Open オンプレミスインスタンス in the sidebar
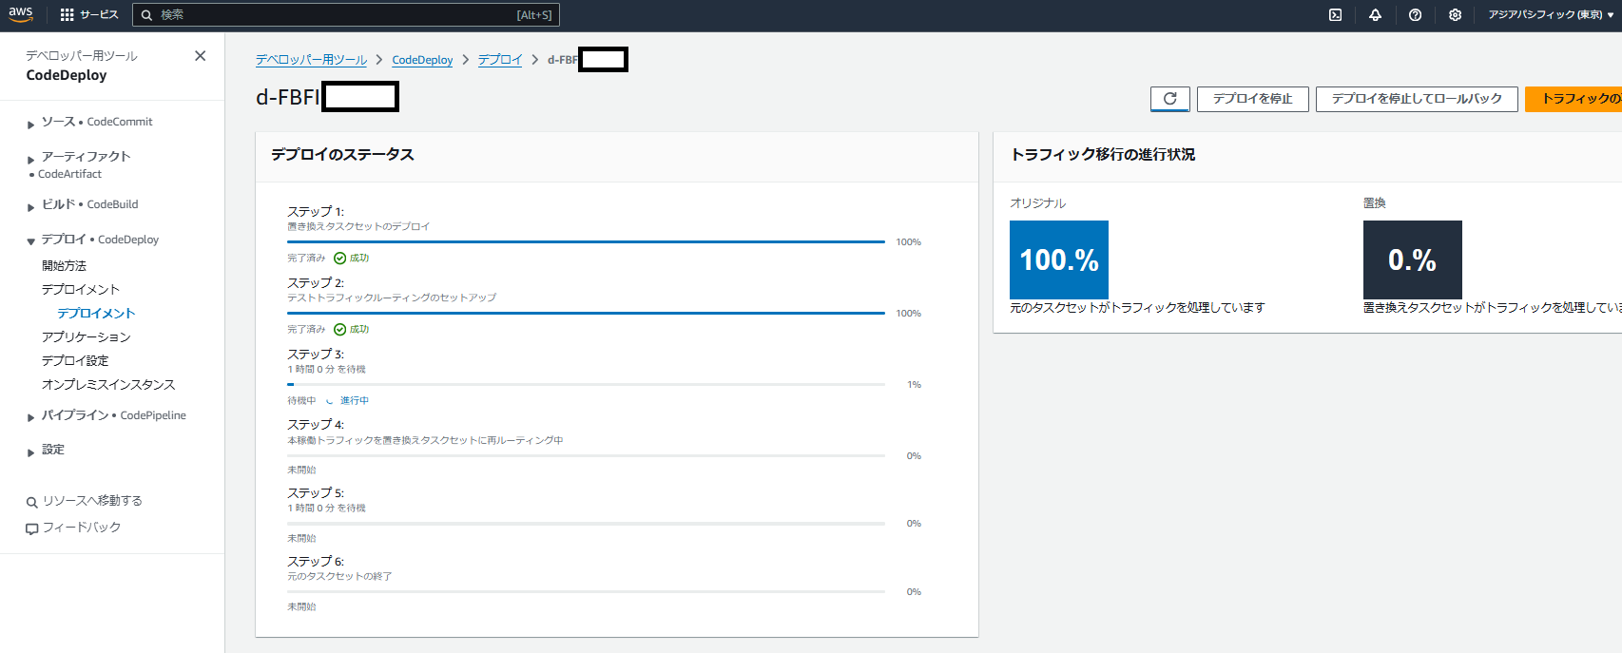The height and width of the screenshot is (653, 1622). pyautogui.click(x=108, y=385)
